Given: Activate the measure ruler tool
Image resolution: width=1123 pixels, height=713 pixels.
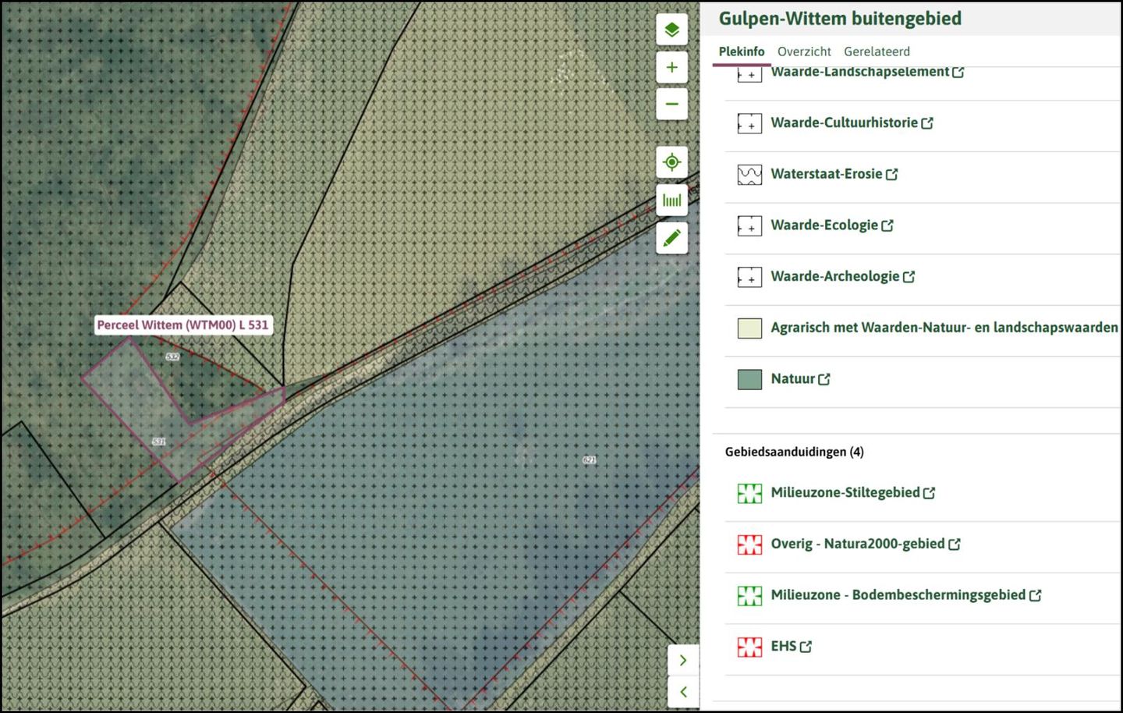Looking at the screenshot, I should [671, 200].
